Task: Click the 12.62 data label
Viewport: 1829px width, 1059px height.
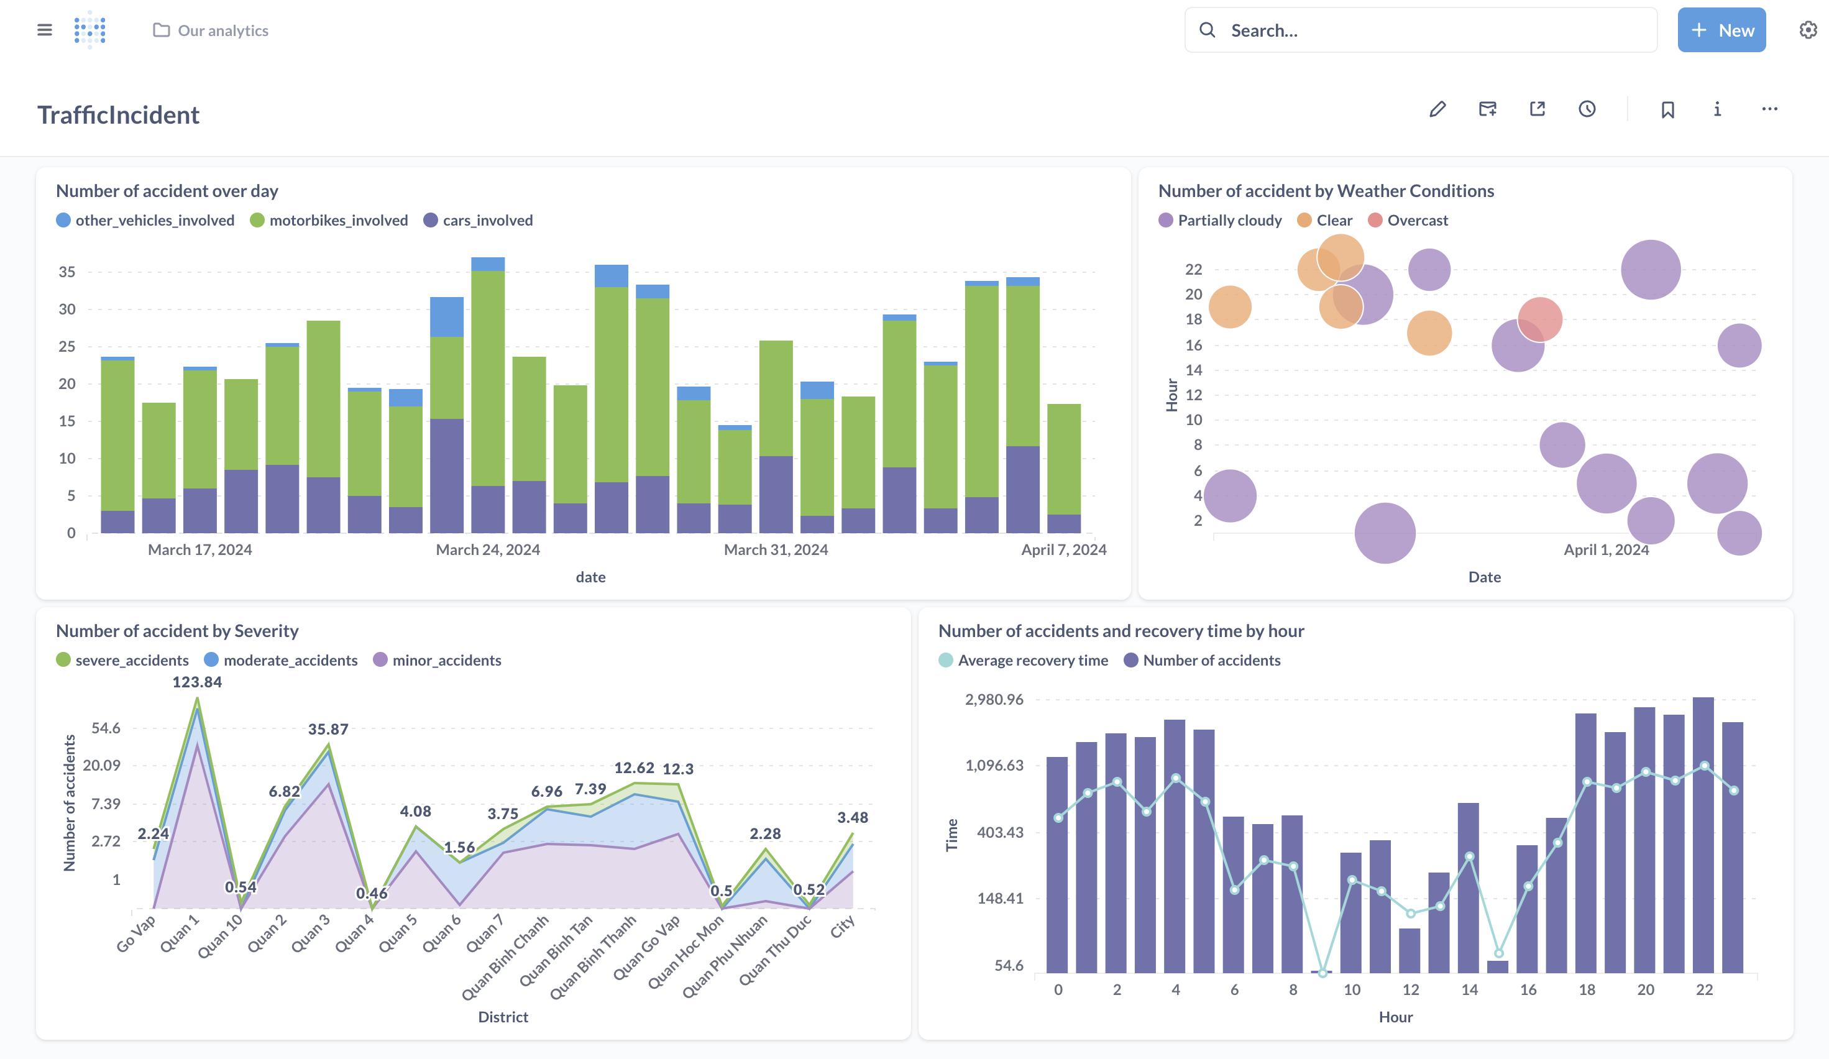Action: coord(635,768)
